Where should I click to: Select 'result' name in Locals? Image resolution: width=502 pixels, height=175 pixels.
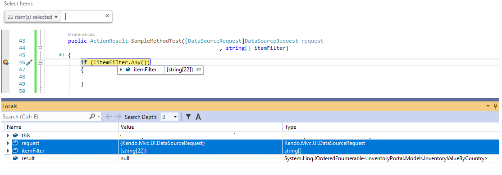pos(28,158)
